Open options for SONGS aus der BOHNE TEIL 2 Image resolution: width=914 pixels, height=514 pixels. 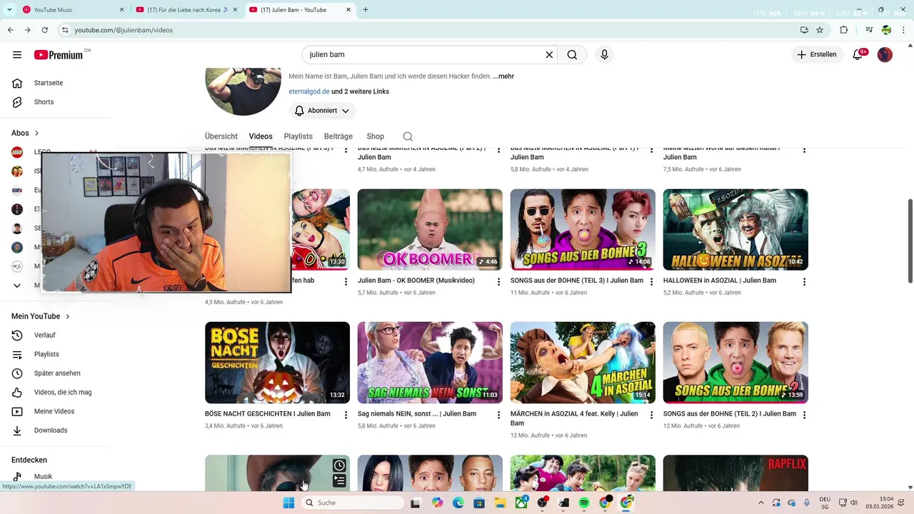[804, 415]
